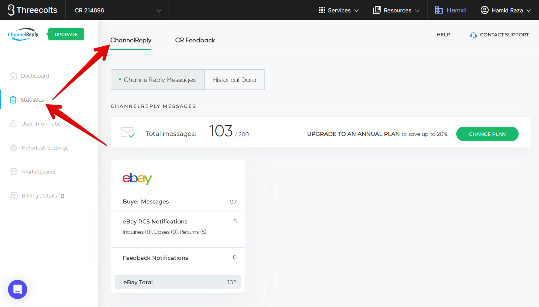The image size is (539, 307).
Task: Open the chat widget bubble
Action: pyautogui.click(x=18, y=289)
